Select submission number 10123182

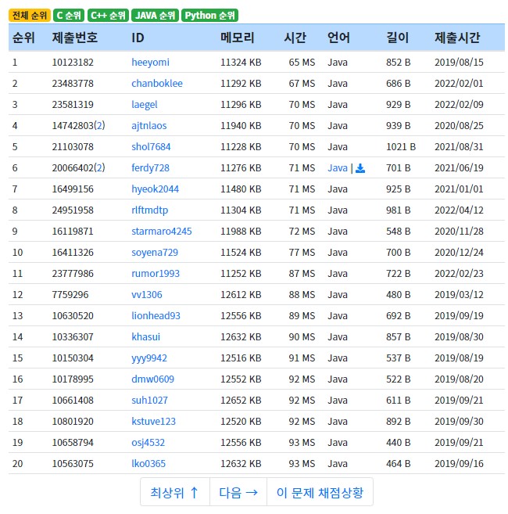point(73,63)
